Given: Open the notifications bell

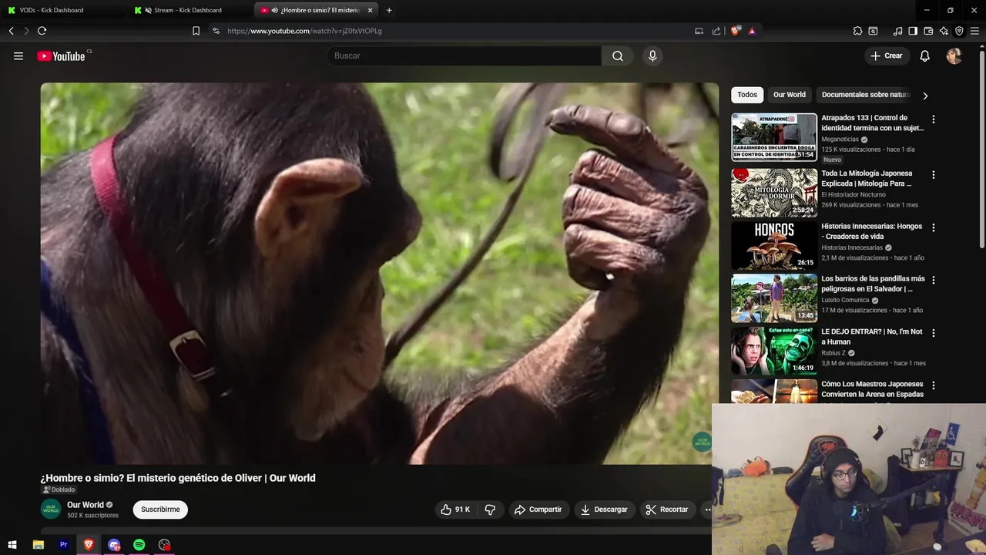Looking at the screenshot, I should 925,55.
